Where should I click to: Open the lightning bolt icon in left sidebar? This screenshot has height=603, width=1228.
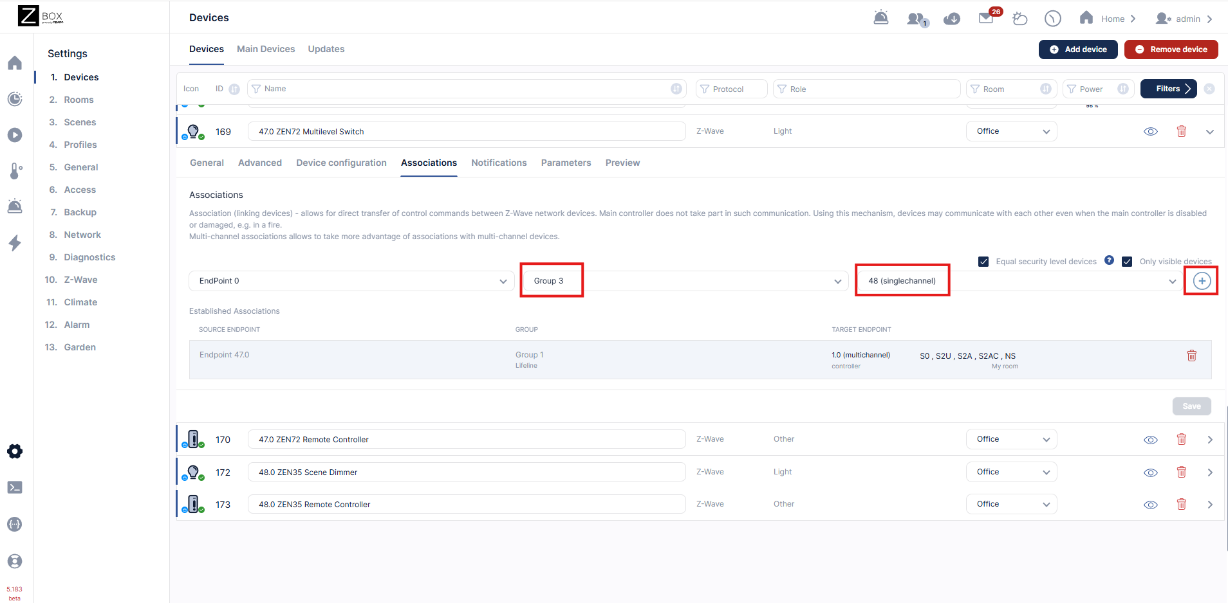coord(15,243)
